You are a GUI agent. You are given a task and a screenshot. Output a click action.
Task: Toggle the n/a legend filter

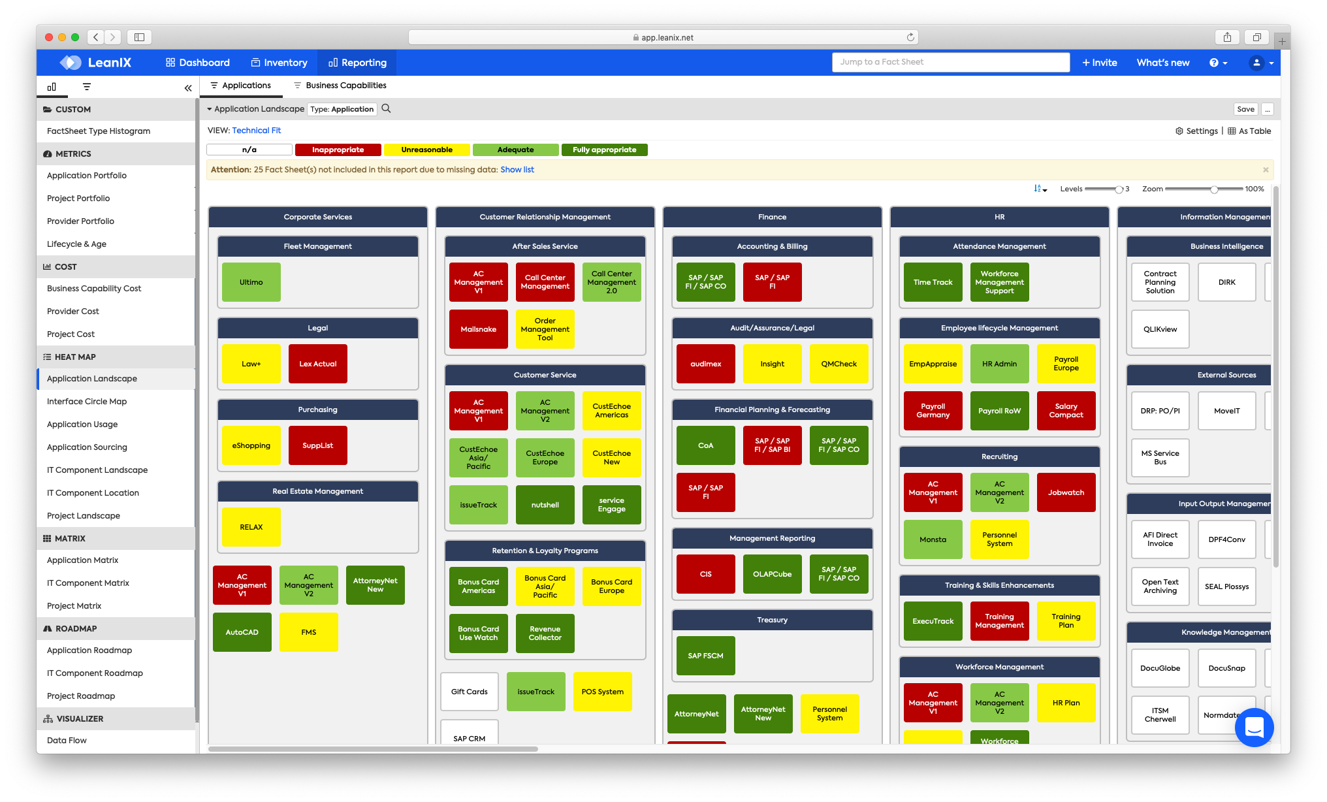click(x=249, y=150)
